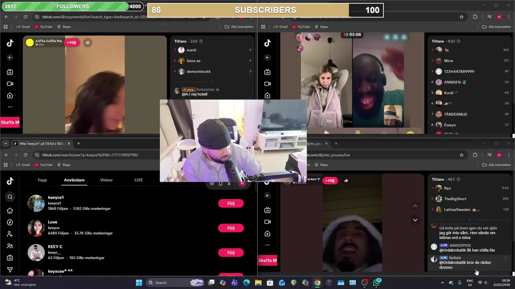Click site info icon in keeyce address bar
This screenshot has width=515, height=289.
pyautogui.click(x=37, y=155)
